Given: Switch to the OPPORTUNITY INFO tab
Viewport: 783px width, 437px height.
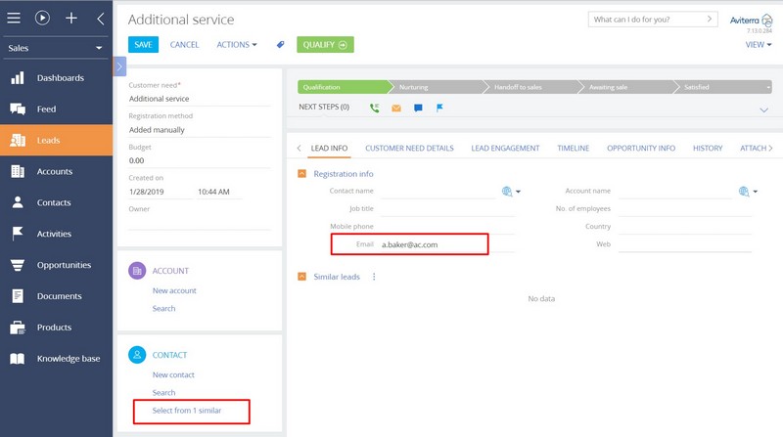Looking at the screenshot, I should [641, 149].
